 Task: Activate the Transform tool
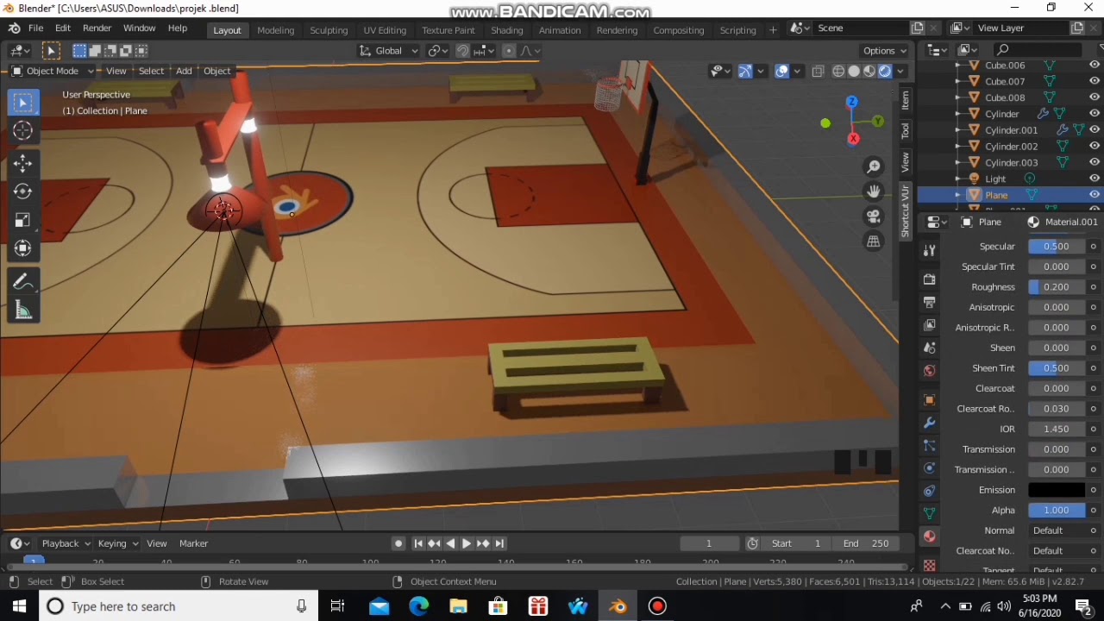[x=23, y=248]
